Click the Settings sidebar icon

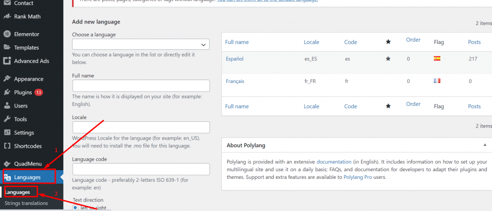(7, 133)
